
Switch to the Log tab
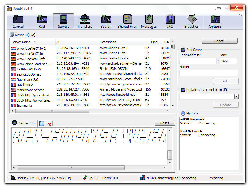point(45,124)
